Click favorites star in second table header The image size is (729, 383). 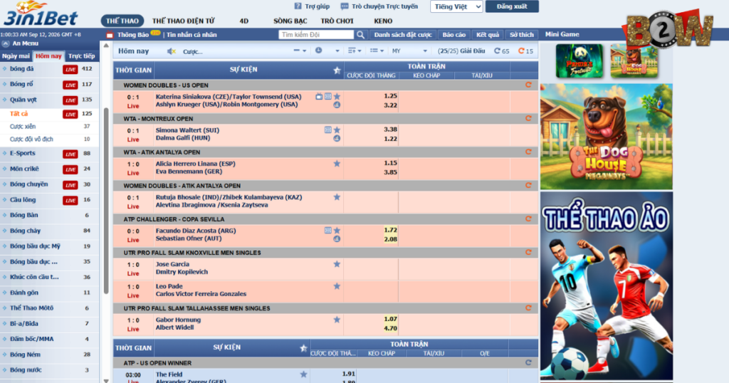(303, 347)
